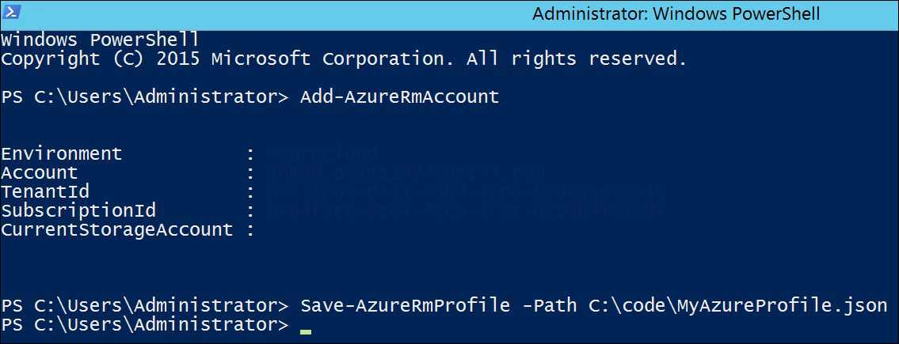Click the Administrator: Windows PowerShell window title
The height and width of the screenshot is (344, 899).
click(676, 13)
